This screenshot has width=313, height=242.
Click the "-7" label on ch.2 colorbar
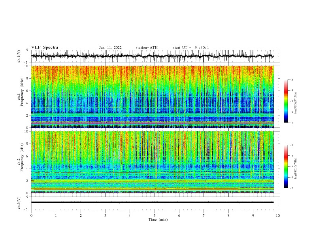point(292,188)
